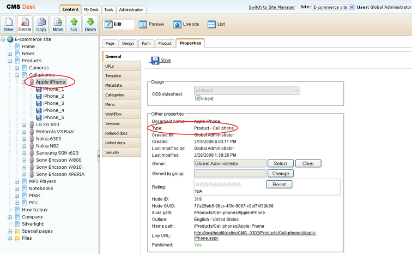Click the Apple iPhone phone icon
Image resolution: width=412 pixels, height=254 pixels.
coord(32,82)
